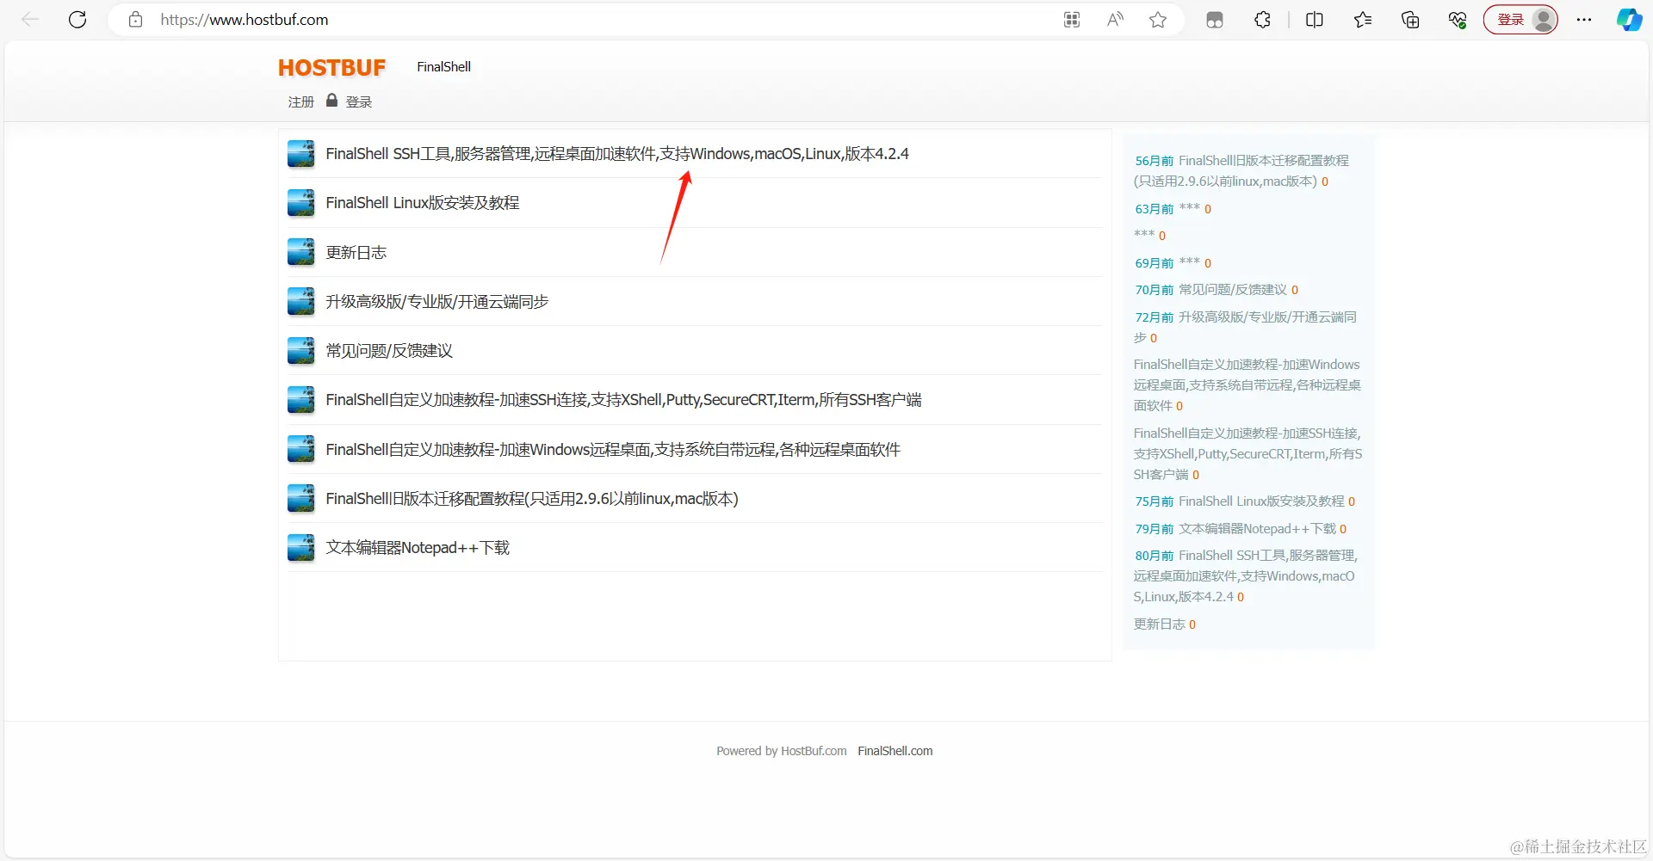Click sidebar 69月前 timestamp
This screenshot has width=1653, height=861.
[1154, 263]
